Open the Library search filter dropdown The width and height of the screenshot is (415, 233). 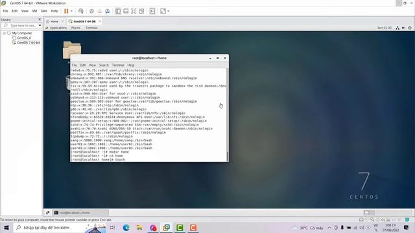pyautogui.click(x=40, y=26)
